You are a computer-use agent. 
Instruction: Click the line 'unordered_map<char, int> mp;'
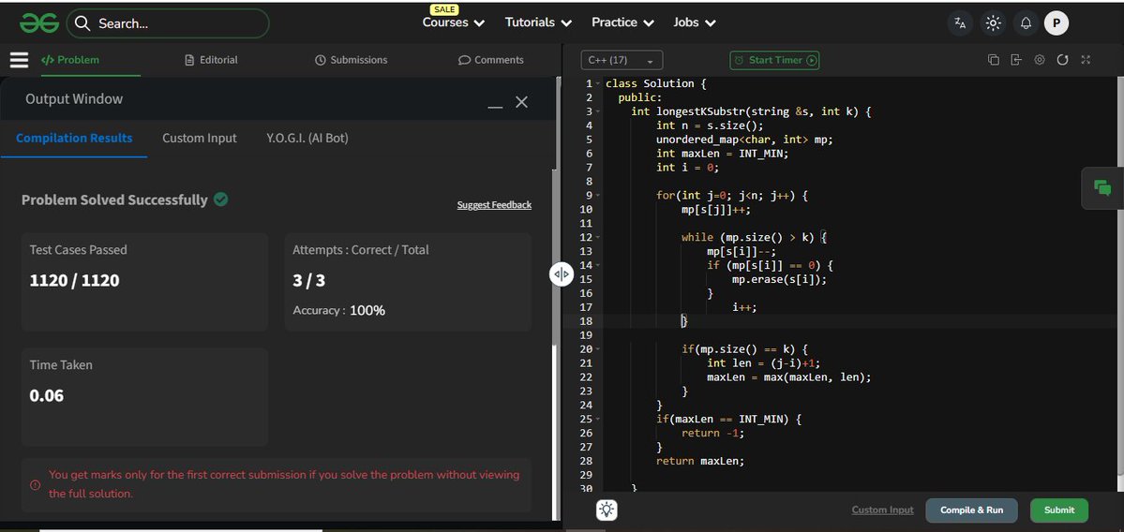(744, 140)
